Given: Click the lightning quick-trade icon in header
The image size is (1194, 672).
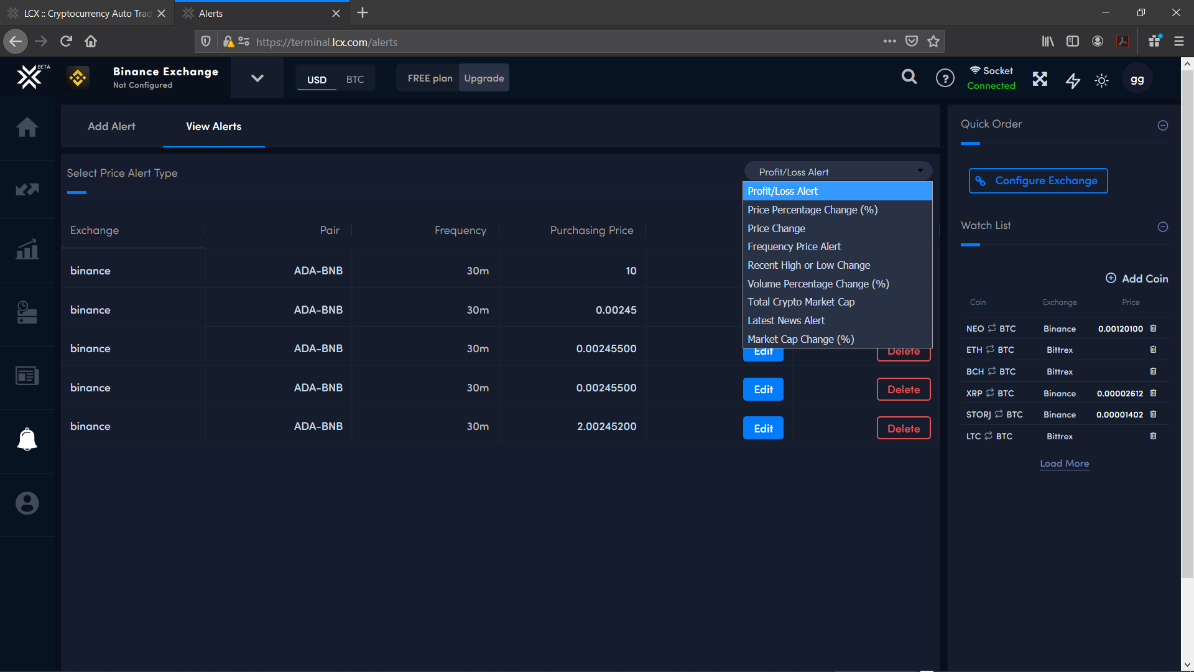Looking at the screenshot, I should [1073, 81].
